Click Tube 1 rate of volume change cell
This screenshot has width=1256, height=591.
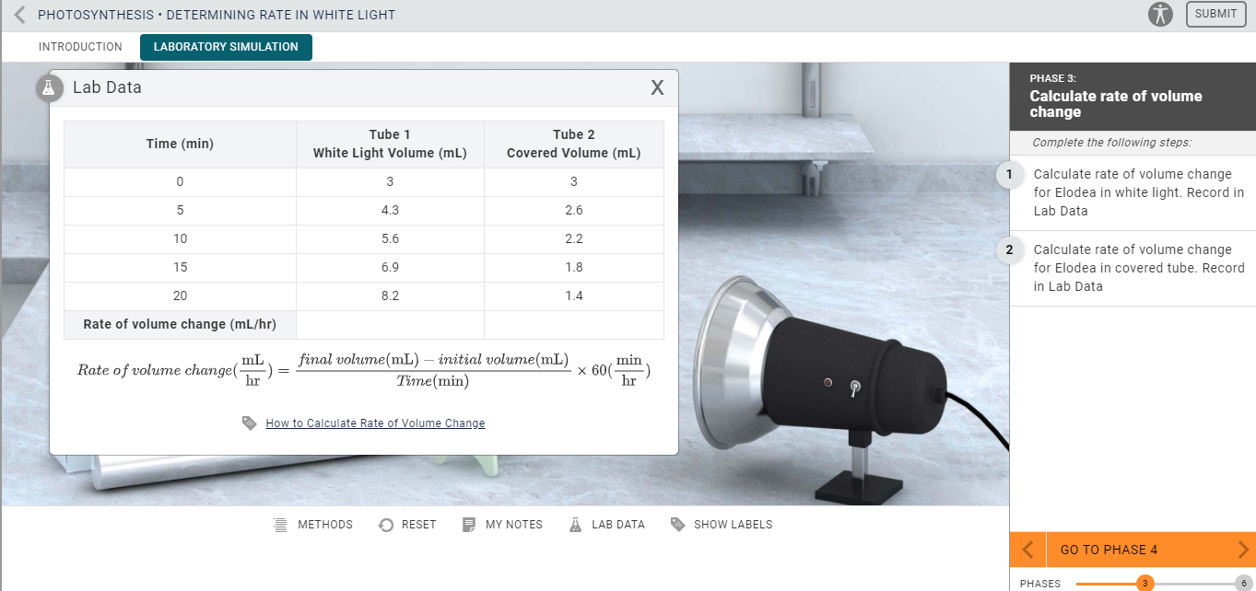390,324
